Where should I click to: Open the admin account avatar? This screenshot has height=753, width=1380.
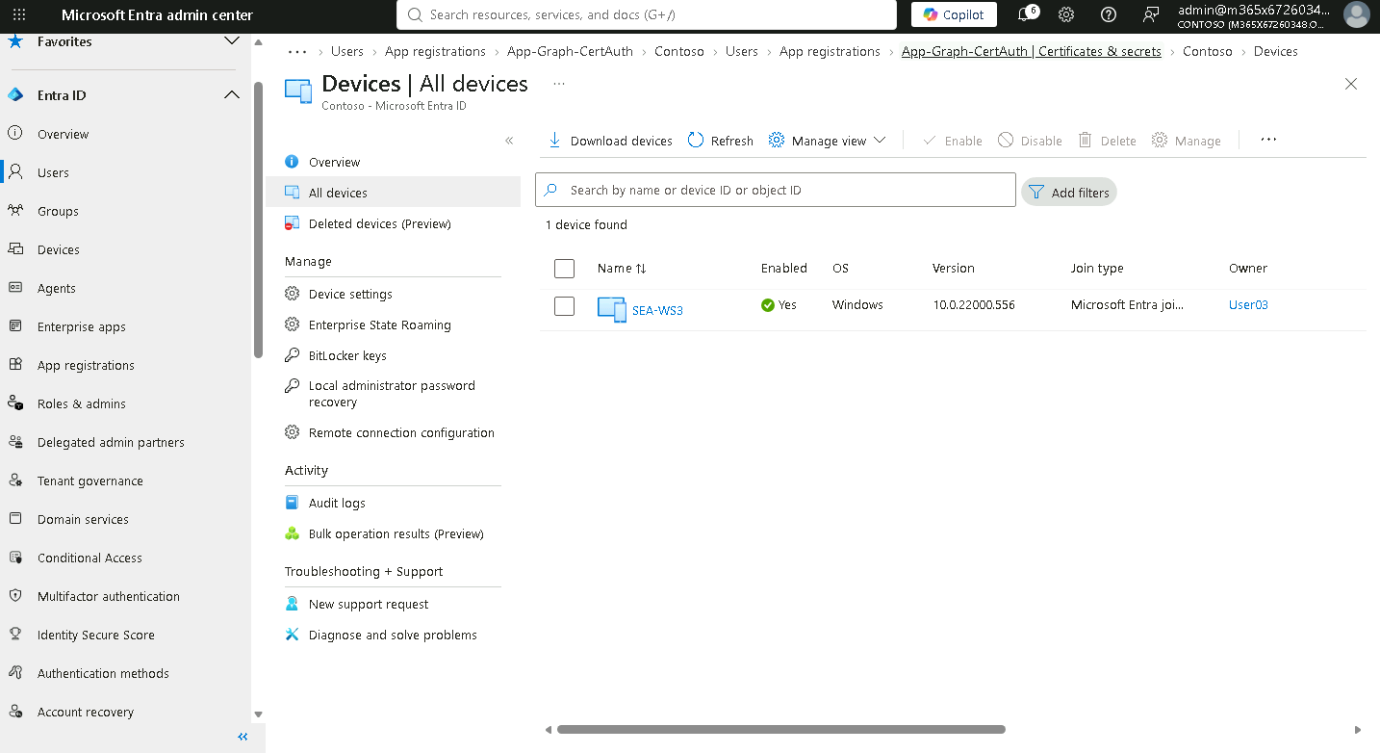(x=1356, y=14)
